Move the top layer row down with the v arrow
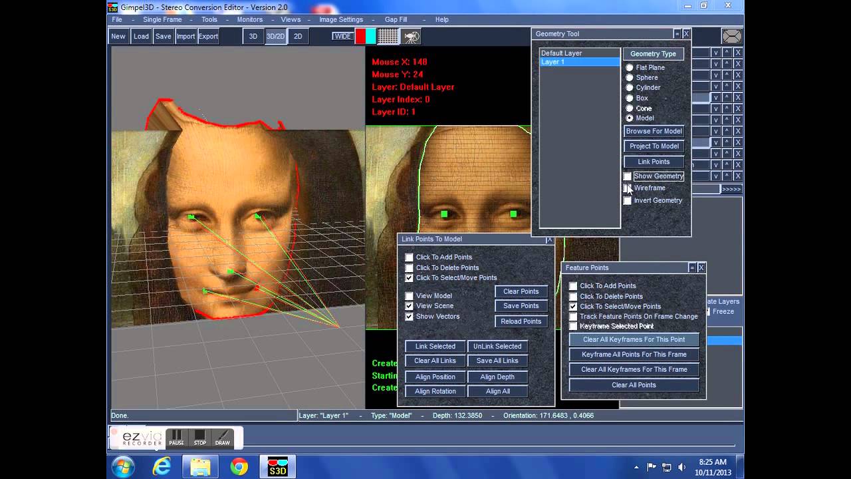The width and height of the screenshot is (851, 479). click(x=716, y=53)
